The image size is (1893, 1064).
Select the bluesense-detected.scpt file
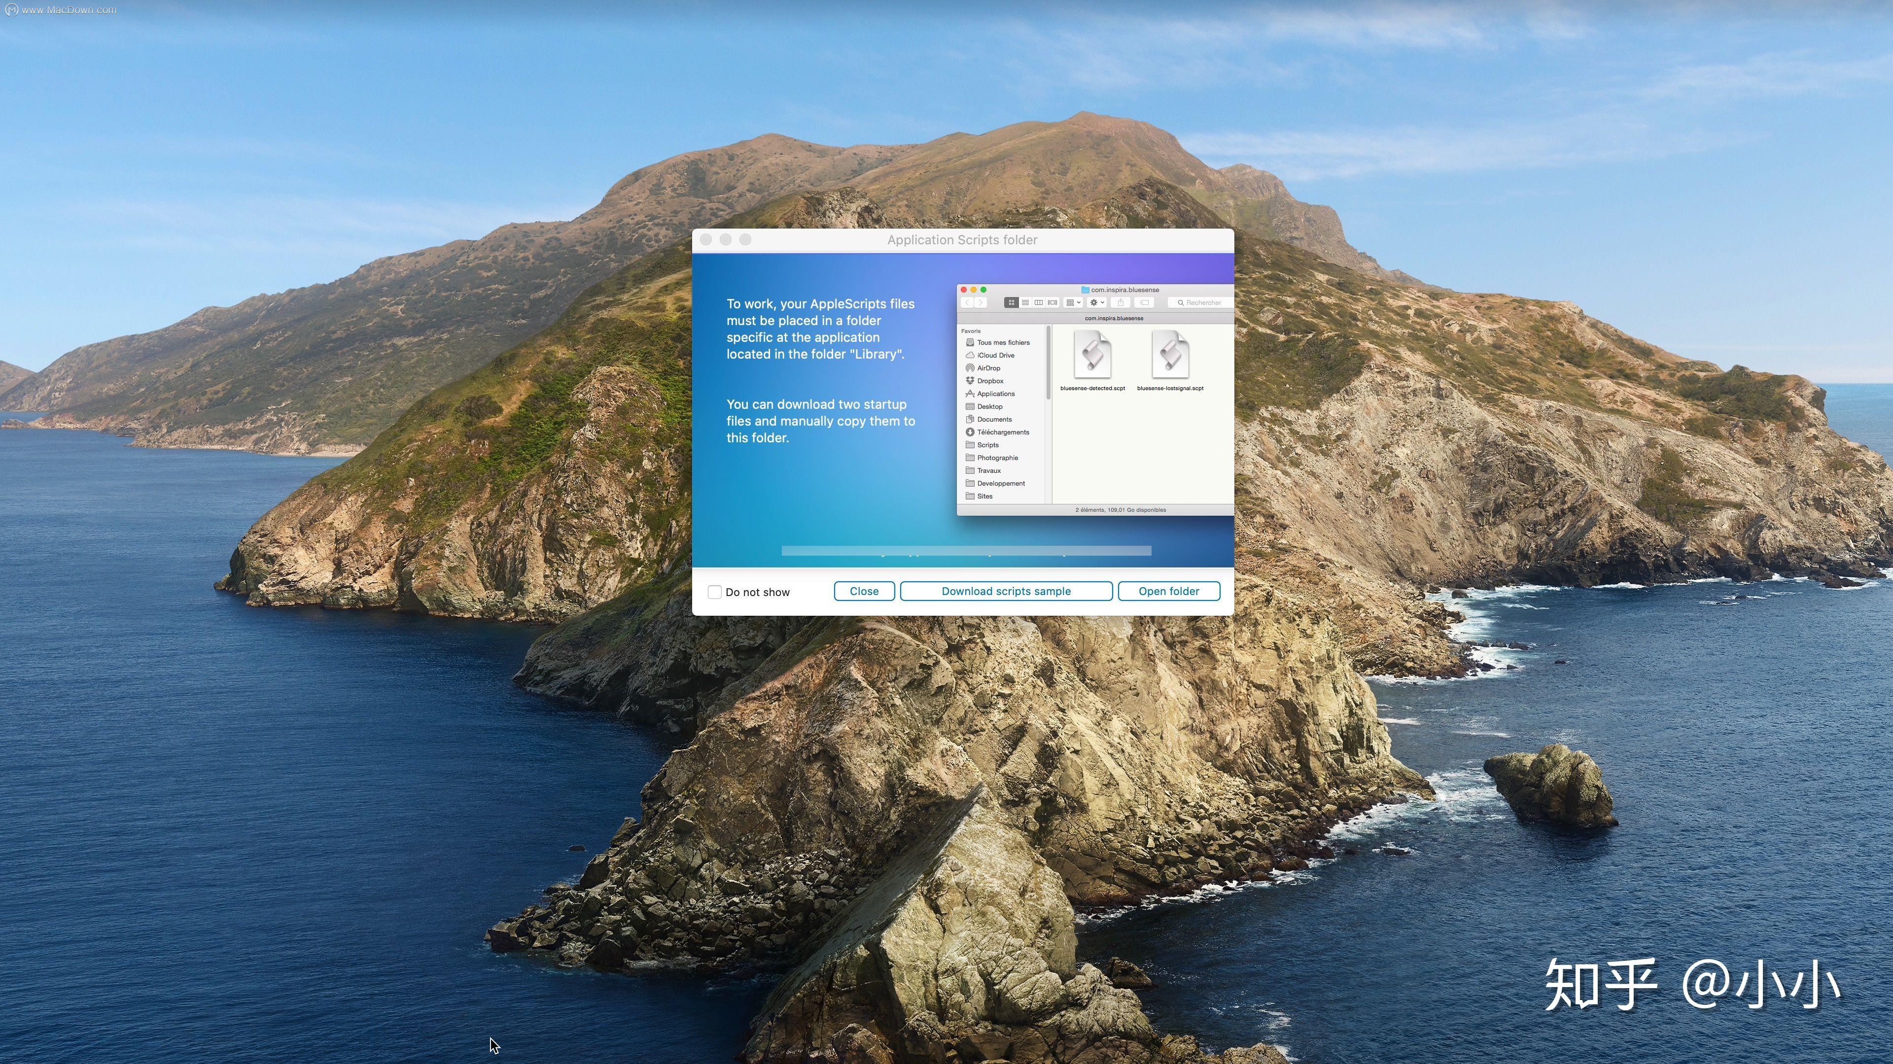click(1092, 356)
